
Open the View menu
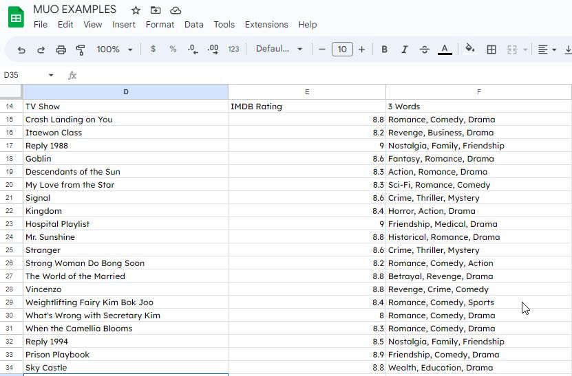click(x=93, y=25)
